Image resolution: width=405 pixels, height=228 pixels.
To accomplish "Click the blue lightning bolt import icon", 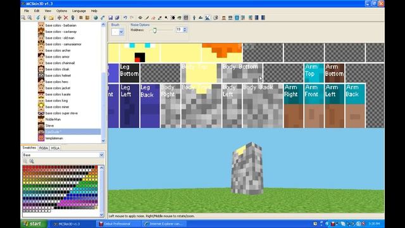I will point(38,18).
